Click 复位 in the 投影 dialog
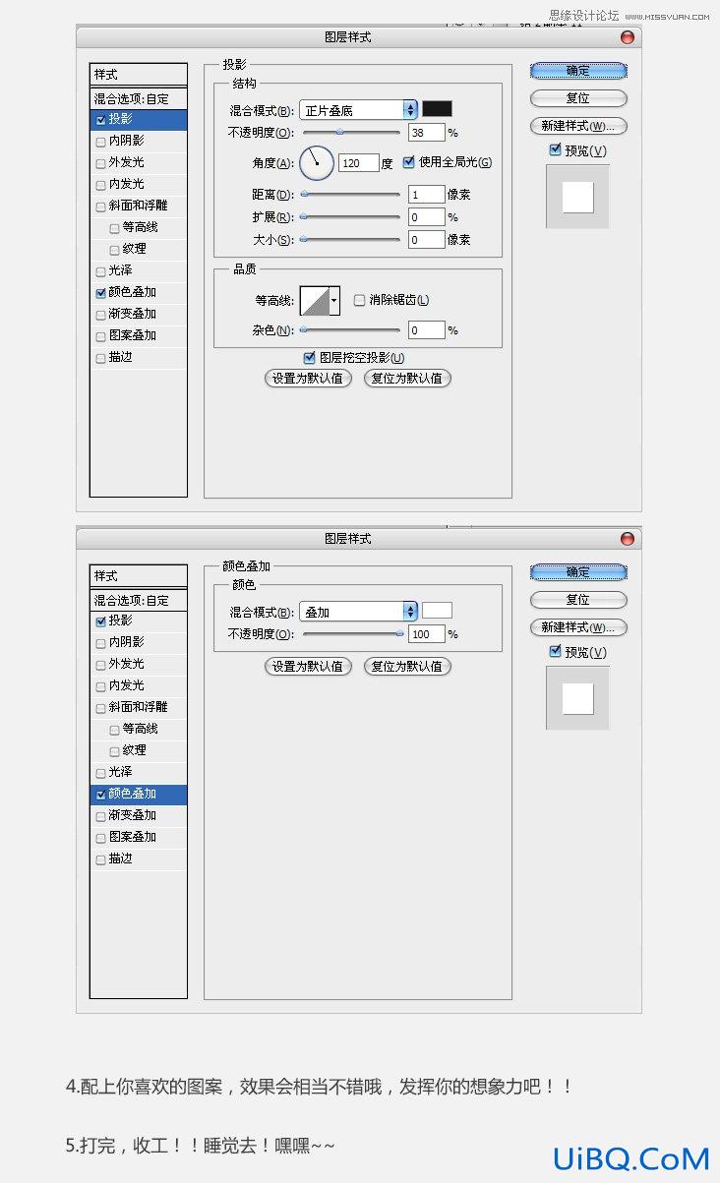720x1183 pixels. pos(578,98)
